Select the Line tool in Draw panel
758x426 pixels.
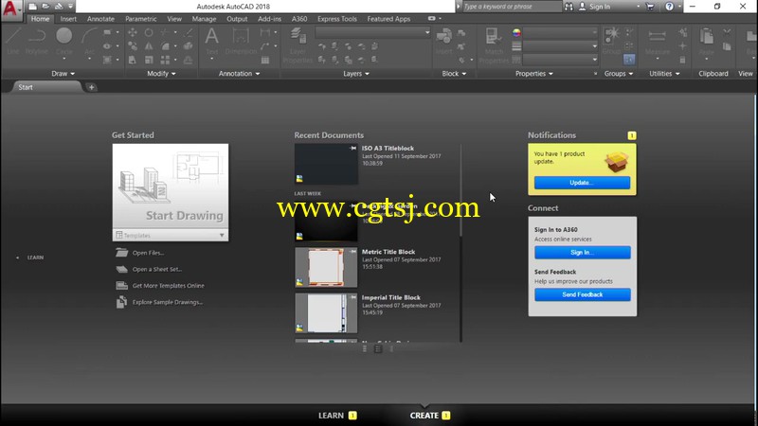point(13,42)
